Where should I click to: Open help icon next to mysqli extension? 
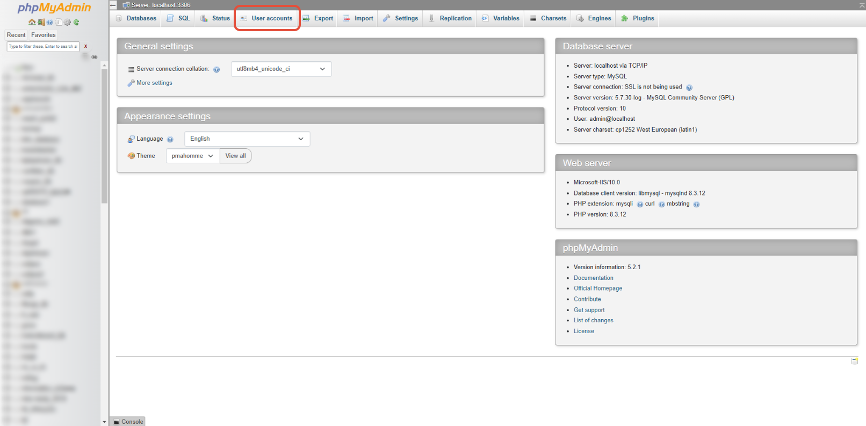[640, 204]
